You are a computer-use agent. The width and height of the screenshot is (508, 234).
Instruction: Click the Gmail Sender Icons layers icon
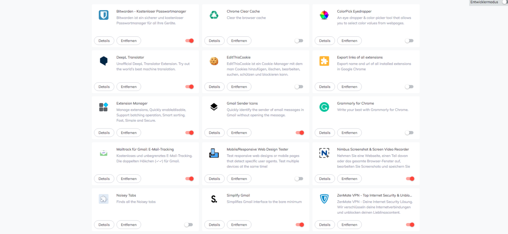pos(214,107)
